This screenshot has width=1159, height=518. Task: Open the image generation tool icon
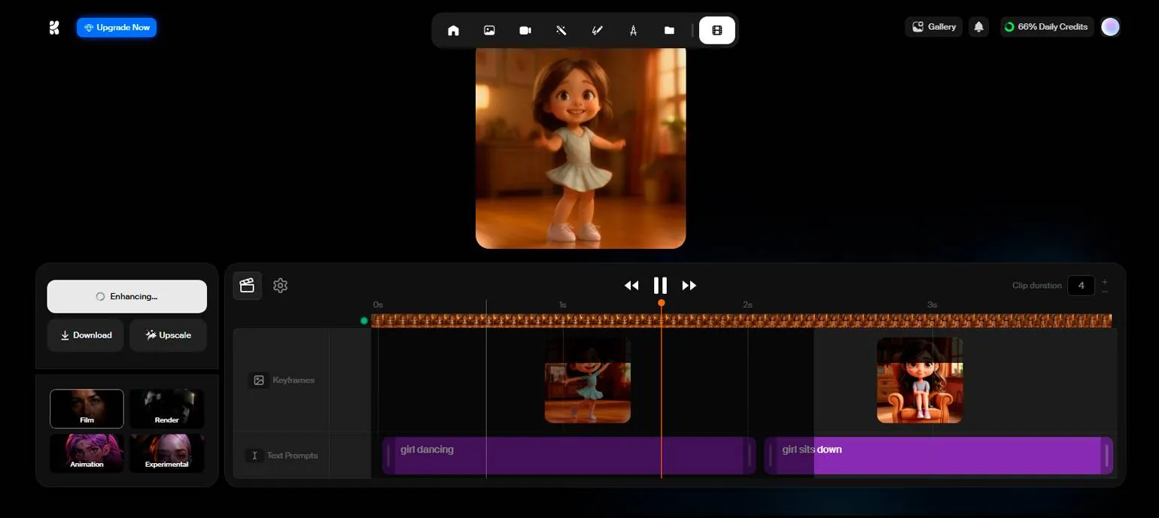[489, 30]
